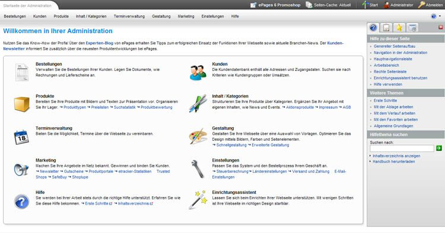
Task: Click the Bestellungen document icon
Action: pos(22,72)
